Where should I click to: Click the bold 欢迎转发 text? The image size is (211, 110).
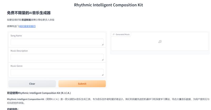pos(26,20)
